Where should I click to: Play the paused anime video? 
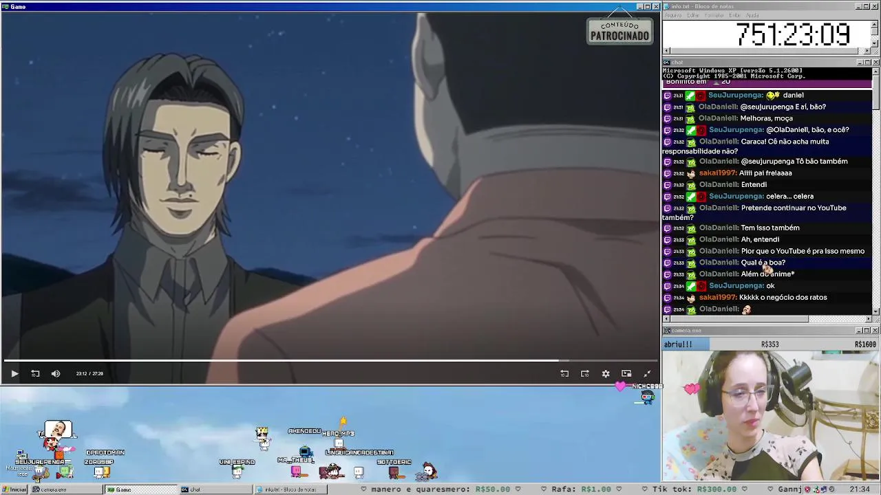click(x=14, y=373)
